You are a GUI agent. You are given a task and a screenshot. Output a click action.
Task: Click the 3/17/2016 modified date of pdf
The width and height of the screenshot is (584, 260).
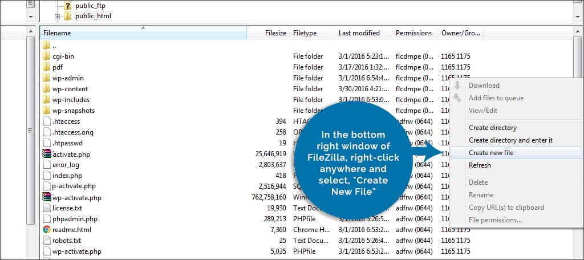point(363,67)
